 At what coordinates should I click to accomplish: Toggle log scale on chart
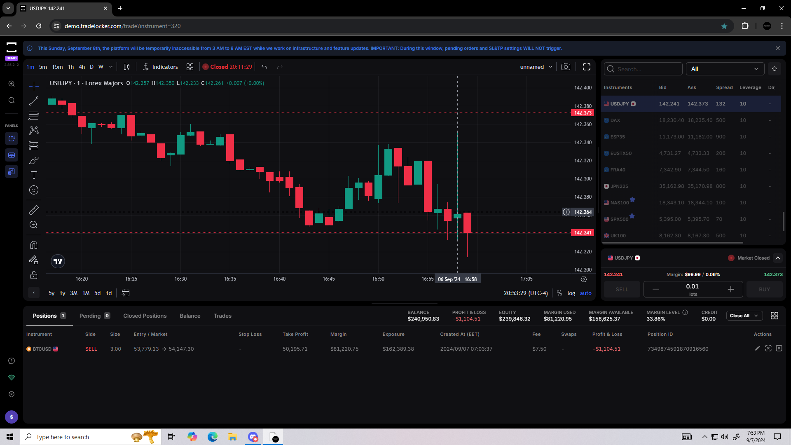point(571,293)
